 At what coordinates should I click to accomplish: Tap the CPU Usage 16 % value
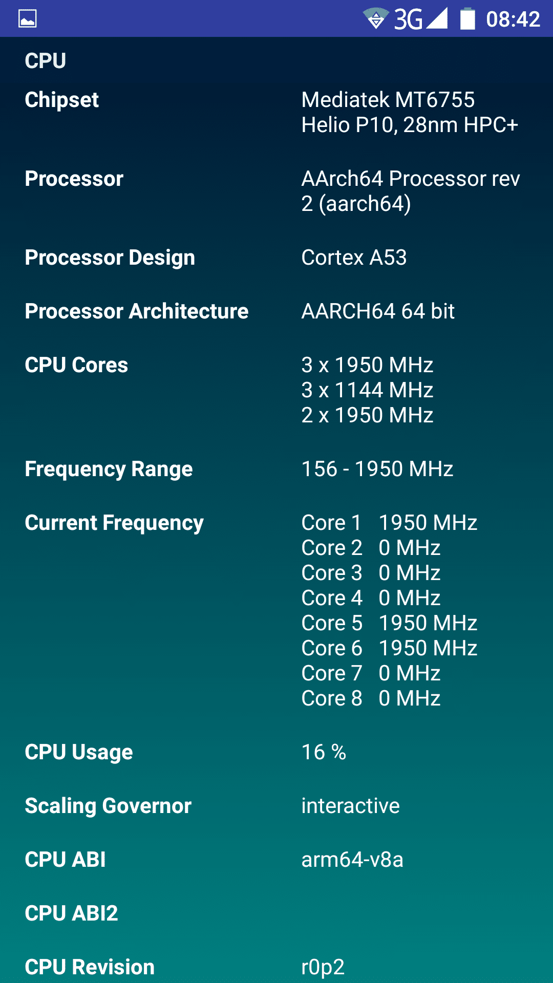click(x=324, y=752)
